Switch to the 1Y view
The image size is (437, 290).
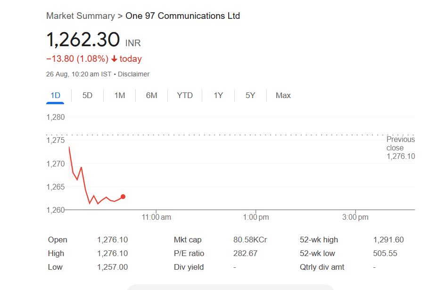click(218, 95)
